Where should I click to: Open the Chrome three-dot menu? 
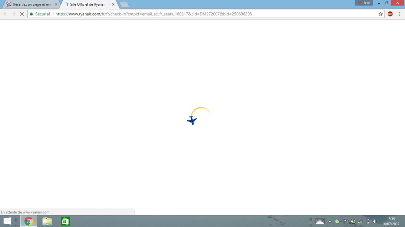(400, 14)
